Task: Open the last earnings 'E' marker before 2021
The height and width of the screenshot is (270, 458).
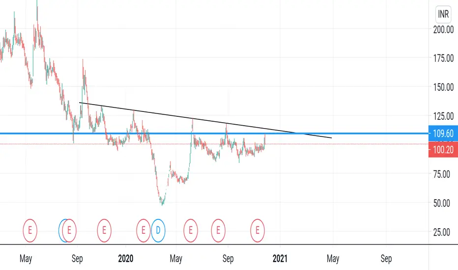Action: pyautogui.click(x=258, y=230)
